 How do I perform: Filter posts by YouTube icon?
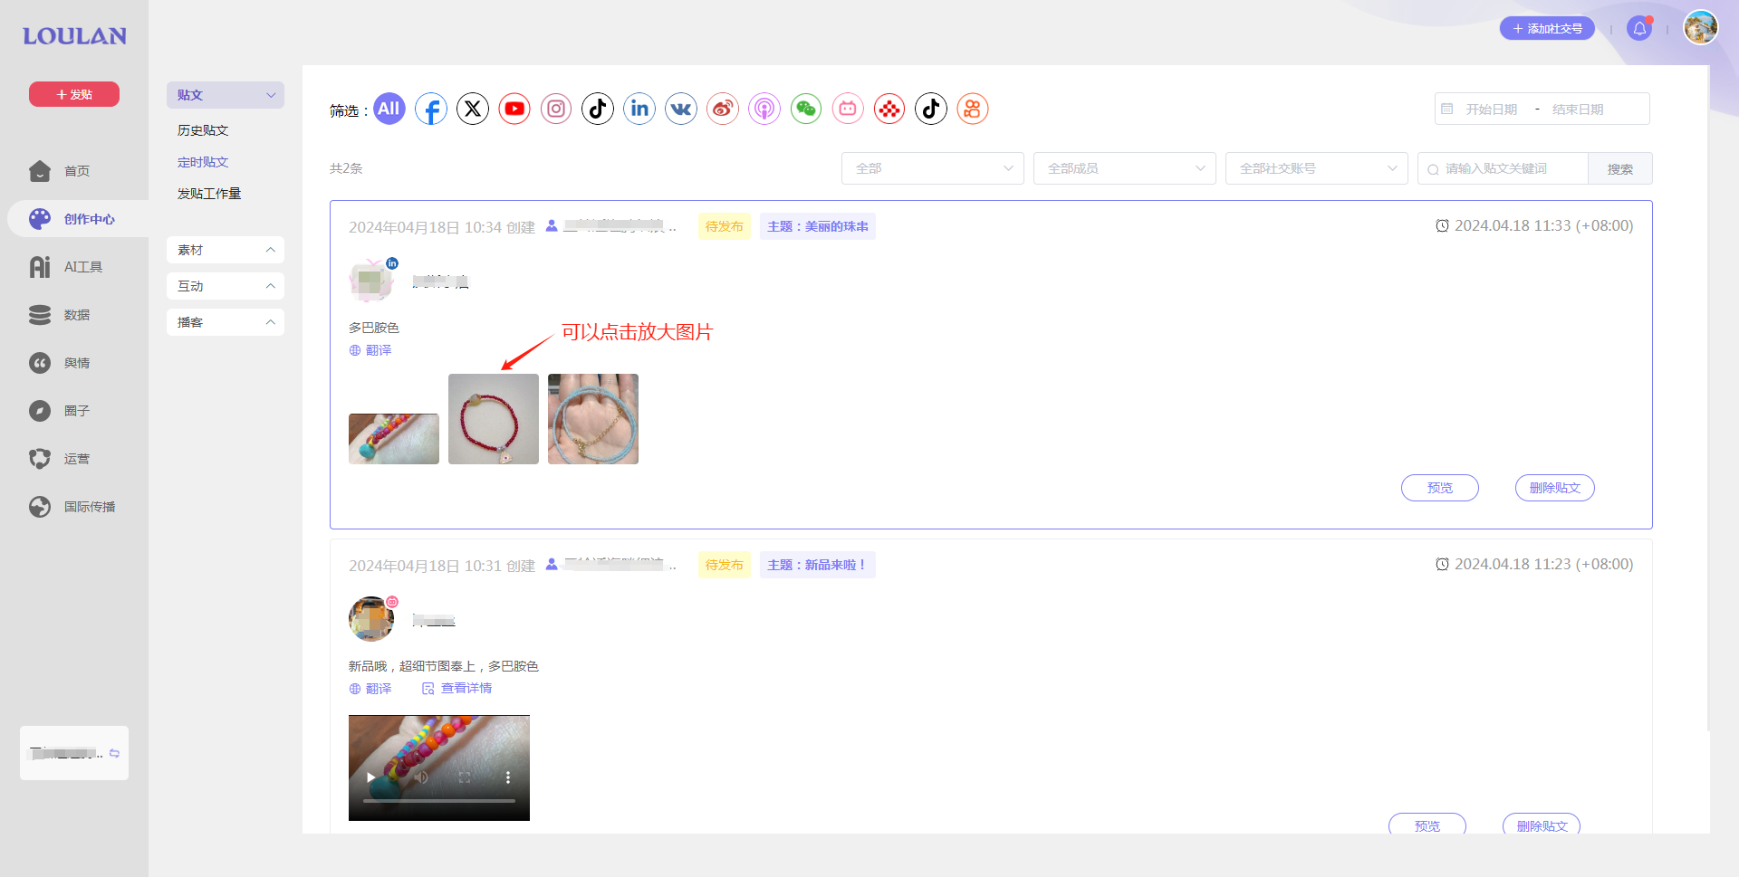[514, 110]
